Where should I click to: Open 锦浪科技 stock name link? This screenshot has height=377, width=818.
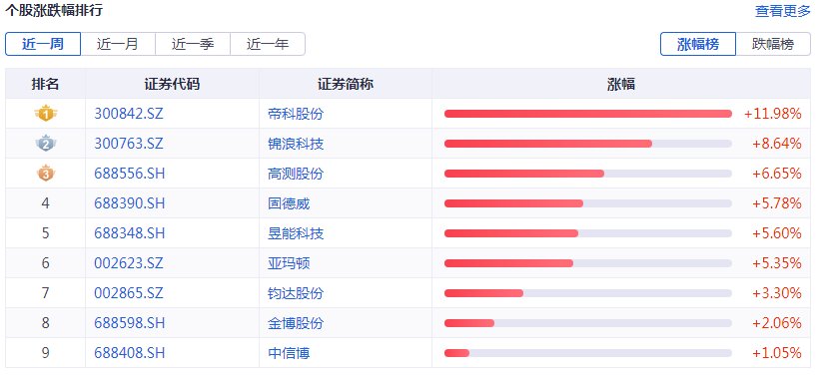(x=296, y=144)
